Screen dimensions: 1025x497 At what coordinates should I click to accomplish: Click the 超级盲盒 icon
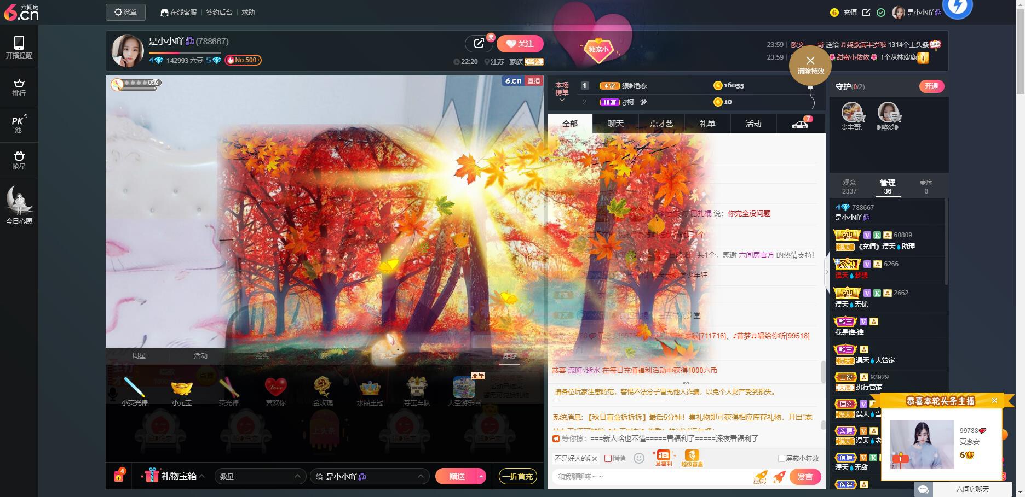point(692,458)
